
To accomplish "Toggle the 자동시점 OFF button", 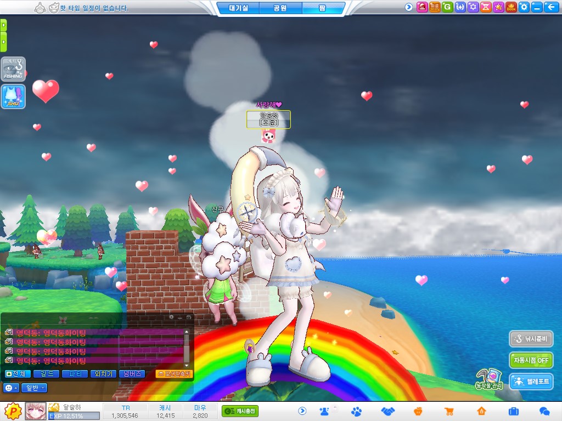I will coord(531,360).
